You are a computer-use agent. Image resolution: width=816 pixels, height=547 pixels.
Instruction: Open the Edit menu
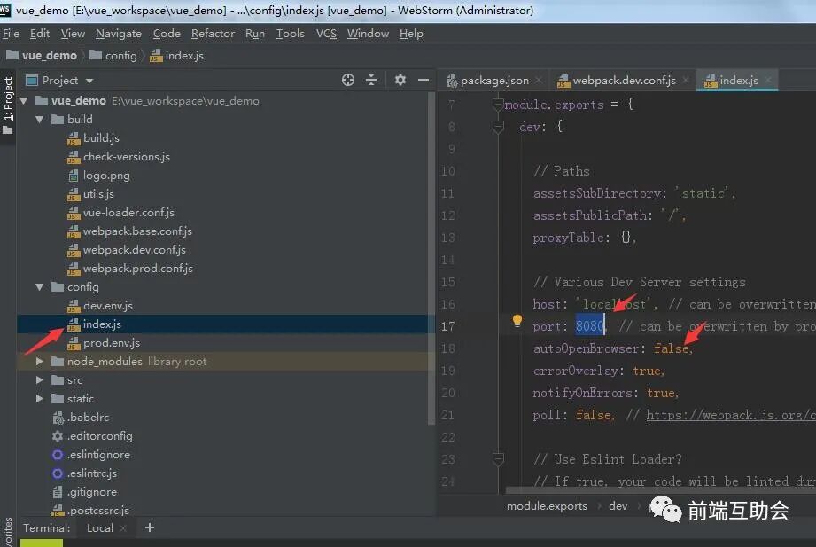pyautogui.click(x=40, y=34)
